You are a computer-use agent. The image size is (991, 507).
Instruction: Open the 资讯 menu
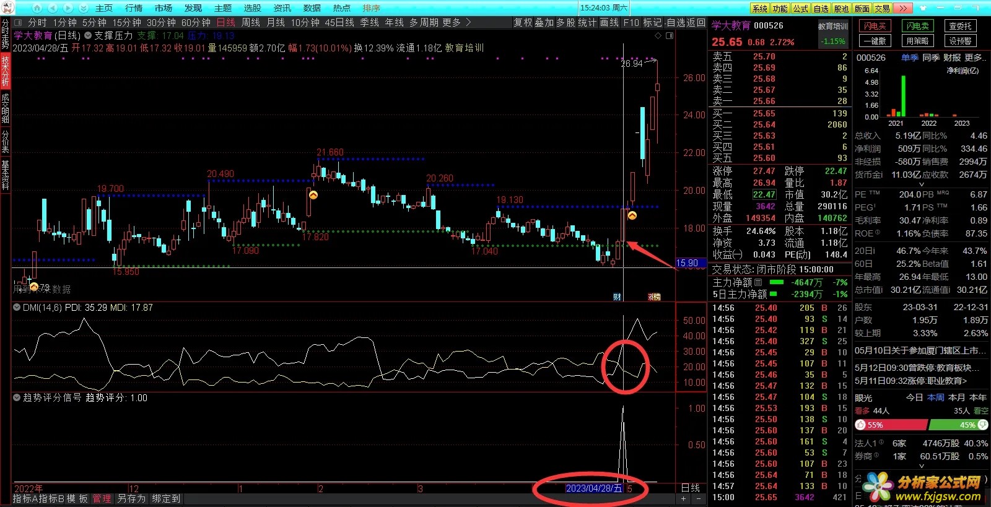[282, 8]
